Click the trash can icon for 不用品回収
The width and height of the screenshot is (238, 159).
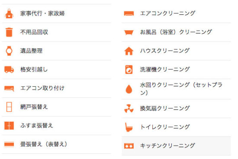tap(9, 32)
